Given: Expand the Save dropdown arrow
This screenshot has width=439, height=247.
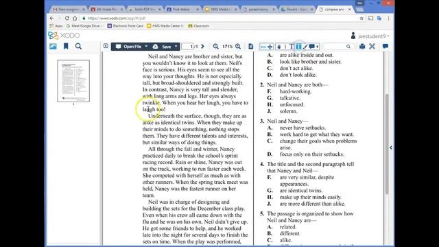Looking at the screenshot, I should coord(176,47).
